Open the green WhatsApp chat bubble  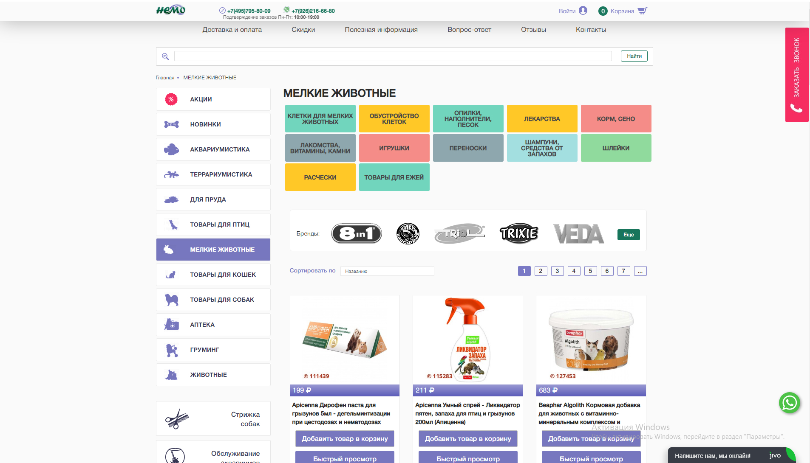[790, 403]
